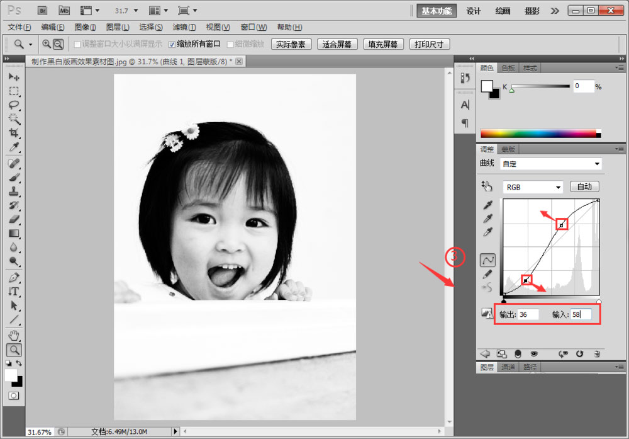Select the Brush tool in the toolbox
Viewport: 629px width, 439px height.
(x=14, y=177)
